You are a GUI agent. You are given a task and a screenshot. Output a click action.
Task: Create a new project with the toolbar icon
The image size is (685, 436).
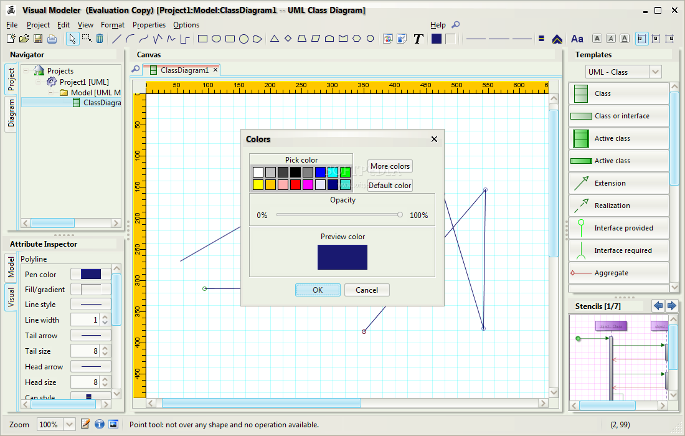click(11, 39)
